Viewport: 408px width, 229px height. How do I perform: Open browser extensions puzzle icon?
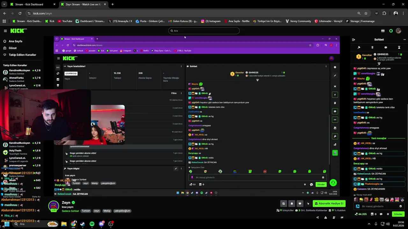pos(384,13)
